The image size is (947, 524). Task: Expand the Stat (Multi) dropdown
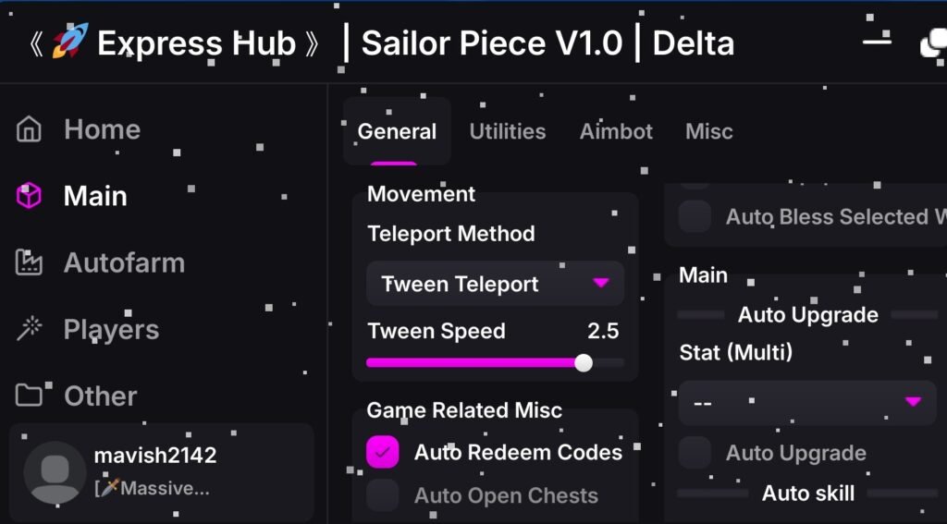(806, 402)
